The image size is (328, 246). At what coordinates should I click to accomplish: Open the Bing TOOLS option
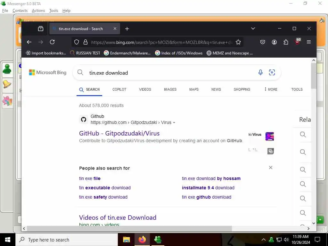[297, 89]
